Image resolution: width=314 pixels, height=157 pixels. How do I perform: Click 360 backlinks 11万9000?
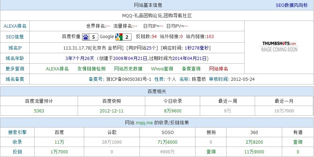[x=254, y=152]
